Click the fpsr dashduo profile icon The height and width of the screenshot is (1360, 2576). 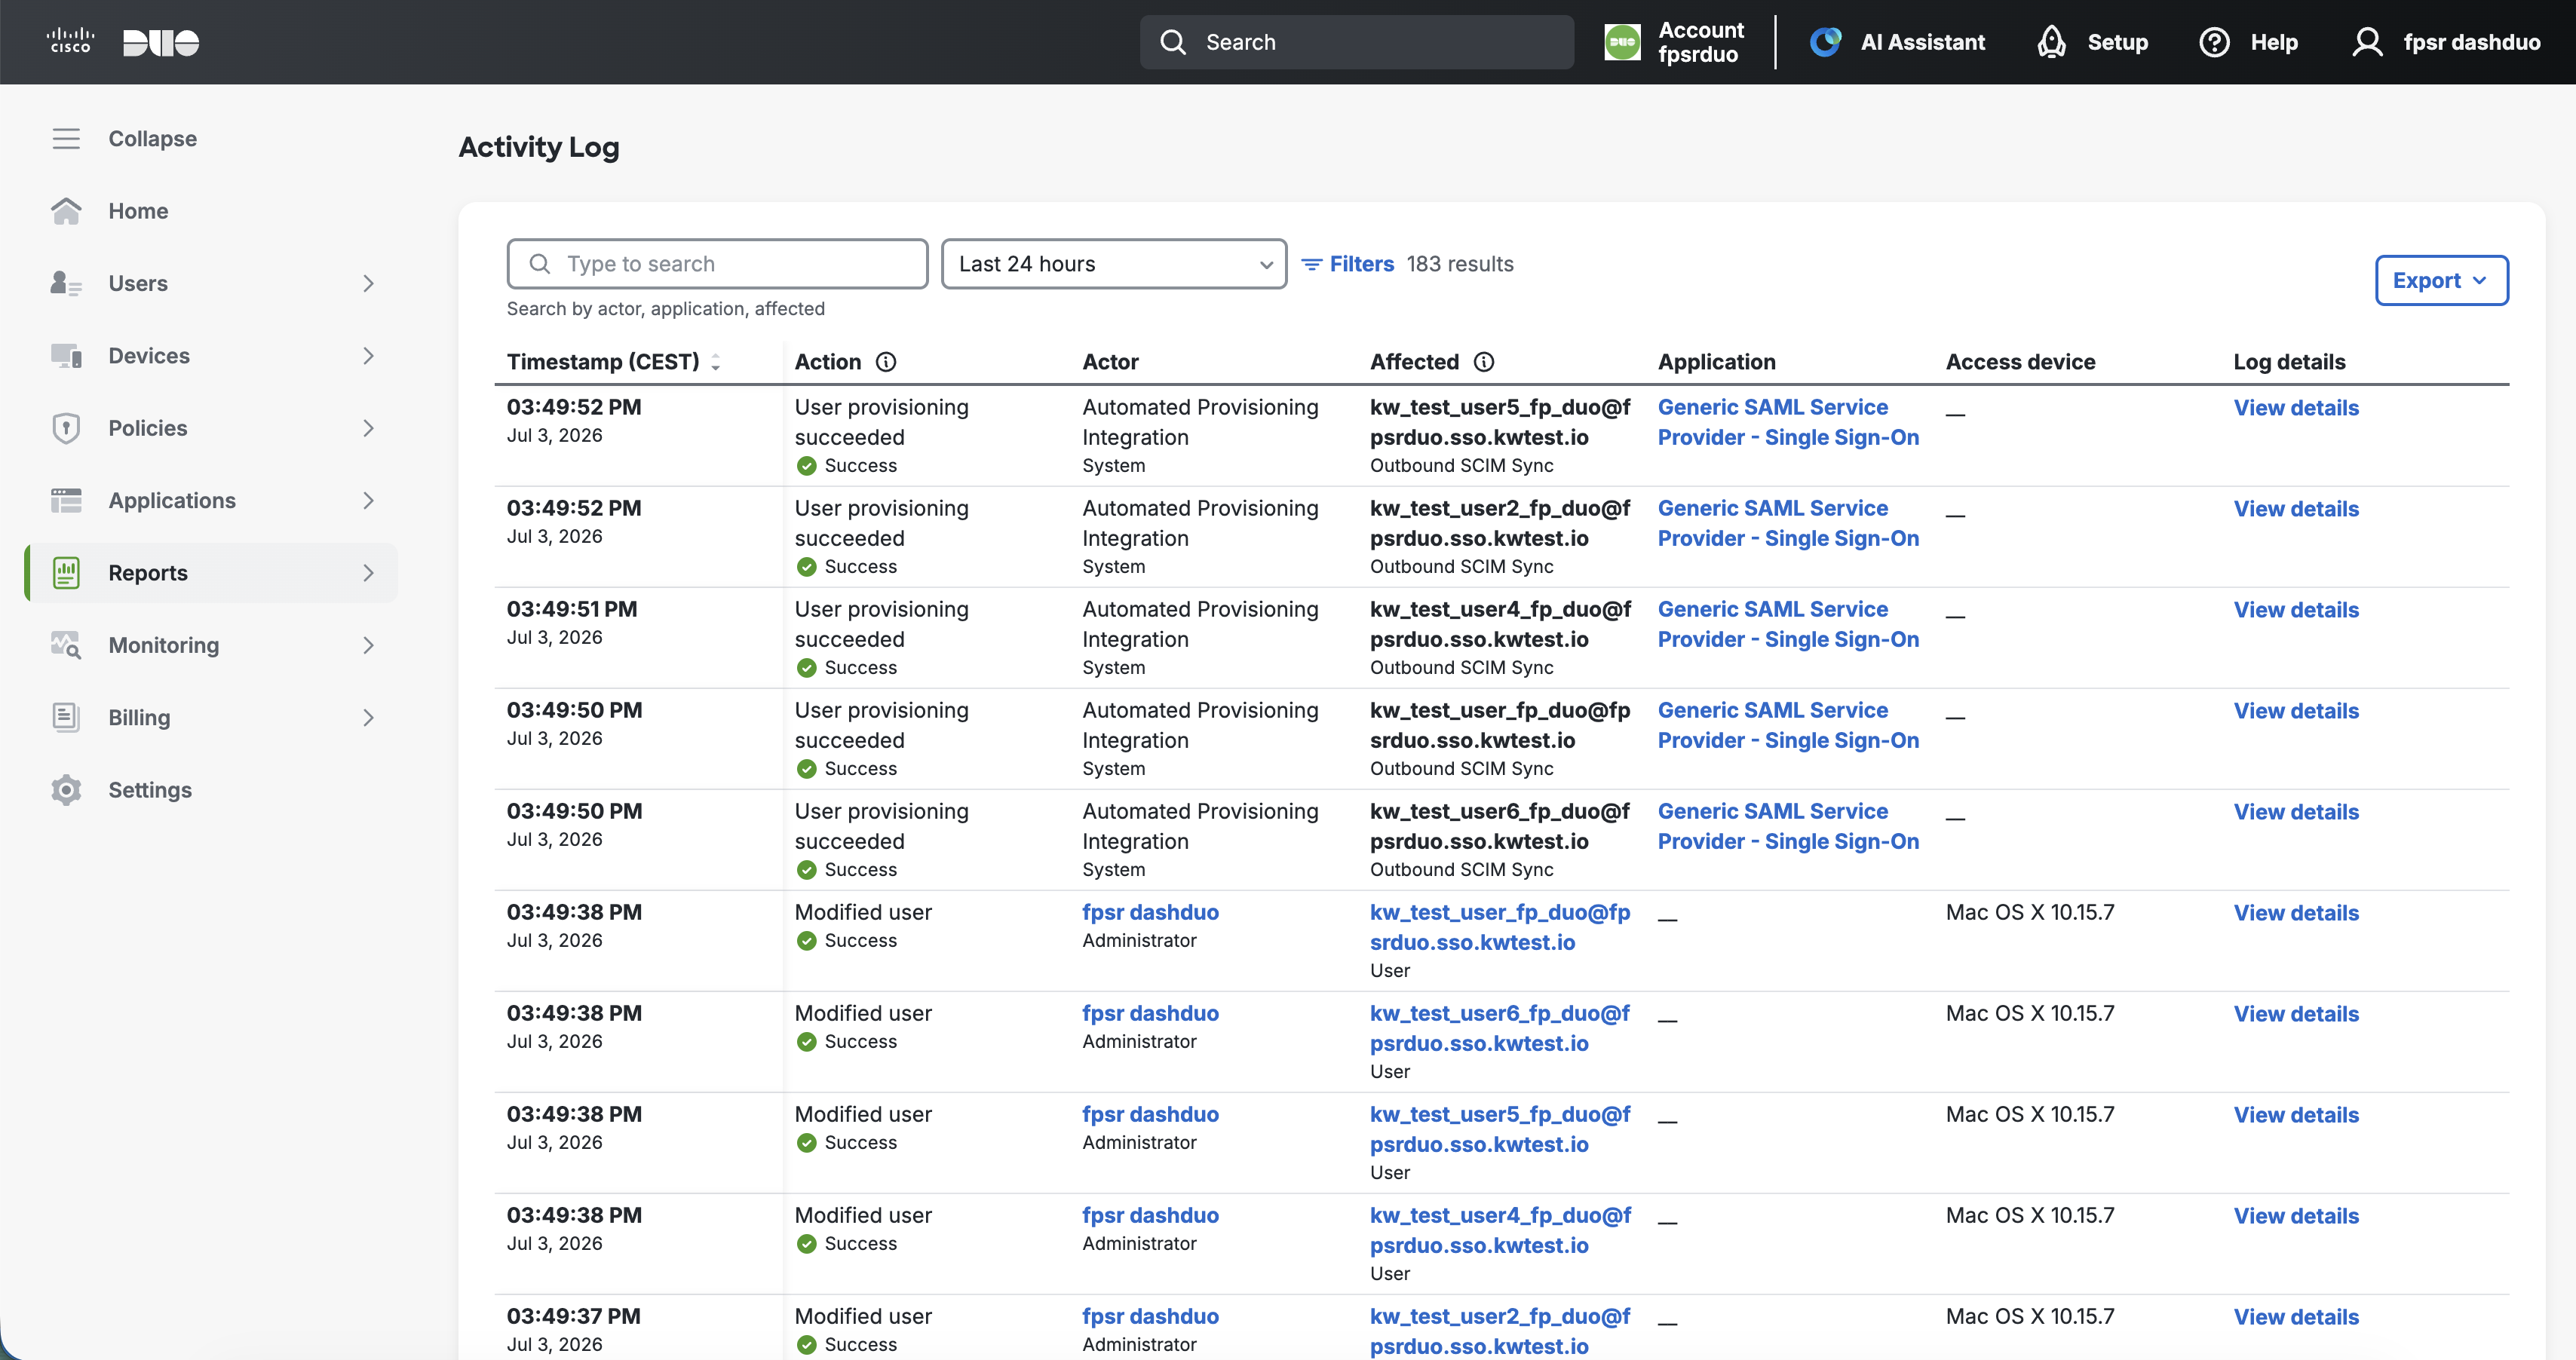pyautogui.click(x=2367, y=42)
